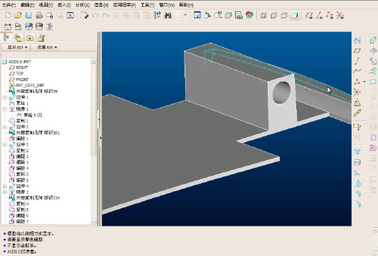Switch to the Connections navigator tab

(42, 38)
